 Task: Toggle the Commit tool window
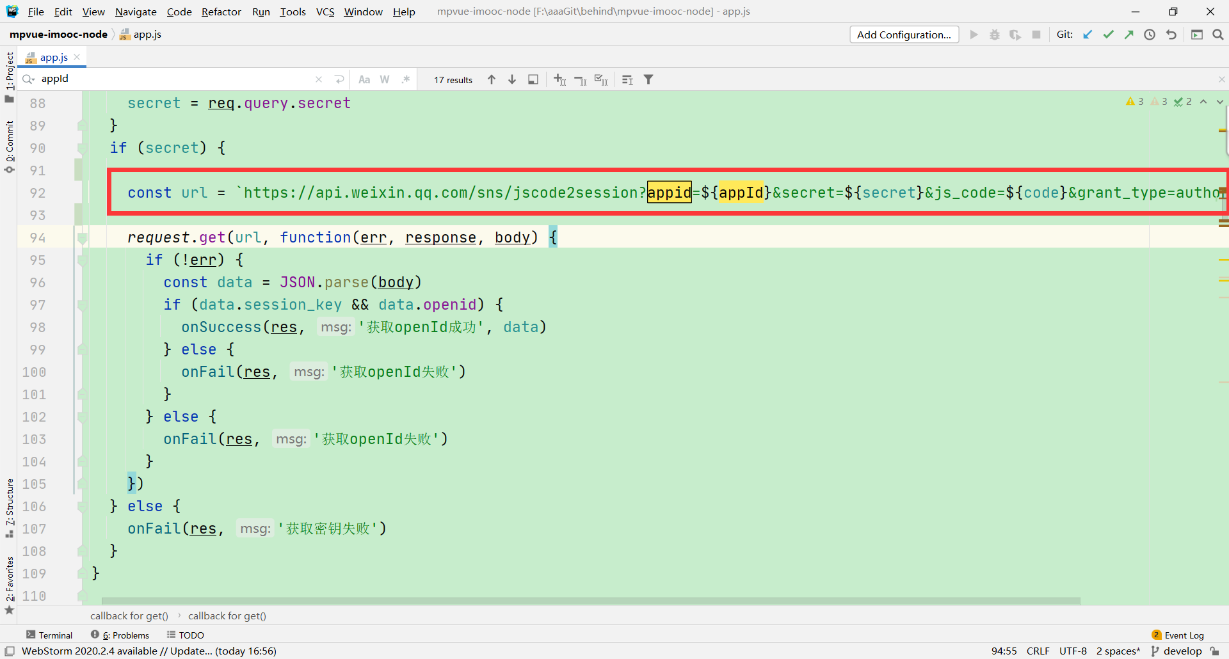click(10, 147)
